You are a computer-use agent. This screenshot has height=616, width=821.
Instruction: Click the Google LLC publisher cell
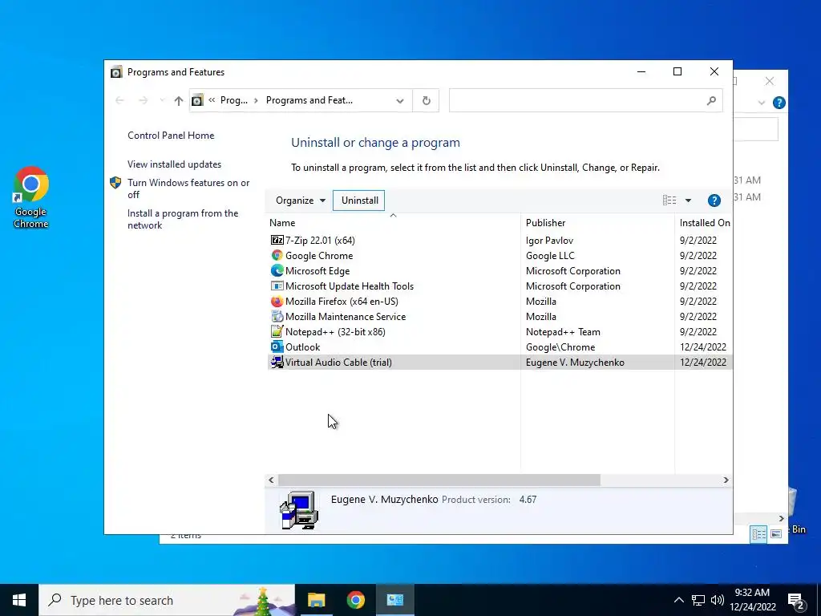coord(550,255)
